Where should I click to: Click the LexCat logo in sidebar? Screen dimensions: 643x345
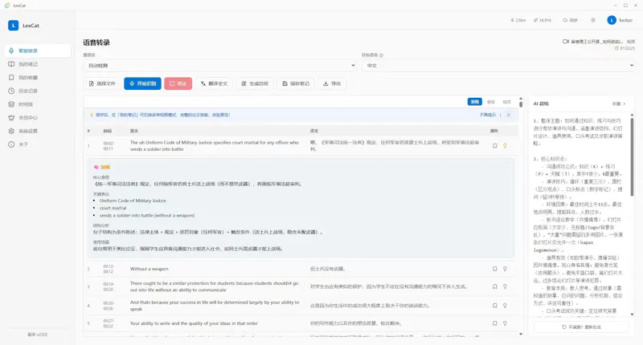[13, 26]
